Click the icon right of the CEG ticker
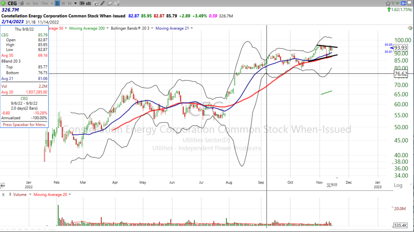The height and width of the screenshot is (232, 414). 22,3
